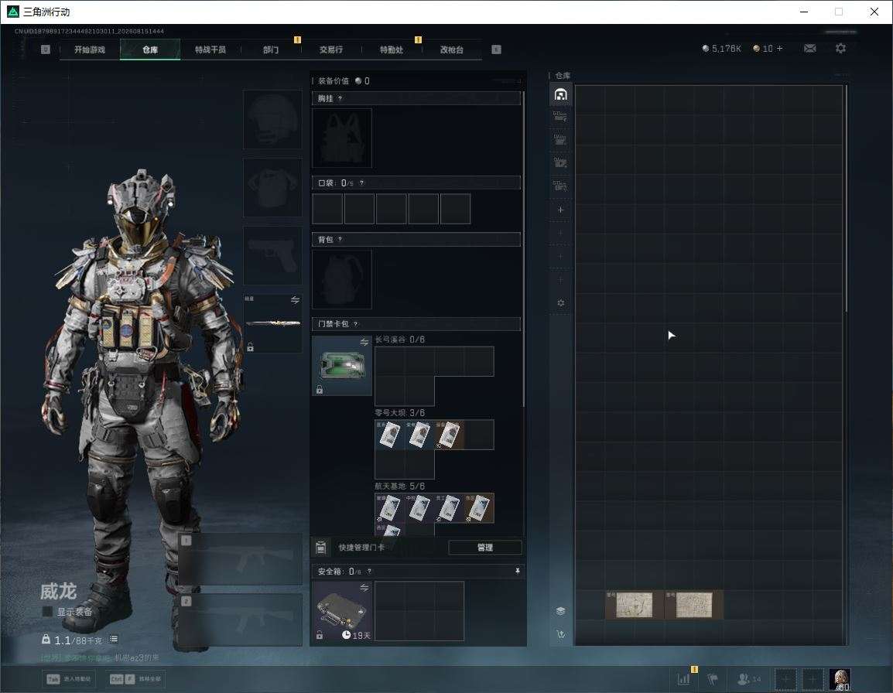Open the 改枪台 tab
893x693 pixels.
(452, 49)
